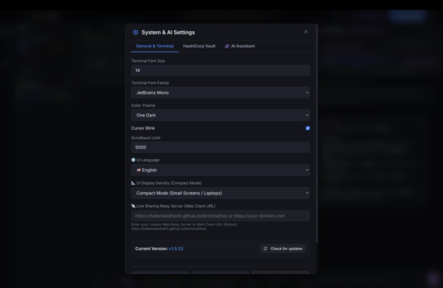Click the relay server default URL help text
443x288 pixels.
tap(184, 226)
